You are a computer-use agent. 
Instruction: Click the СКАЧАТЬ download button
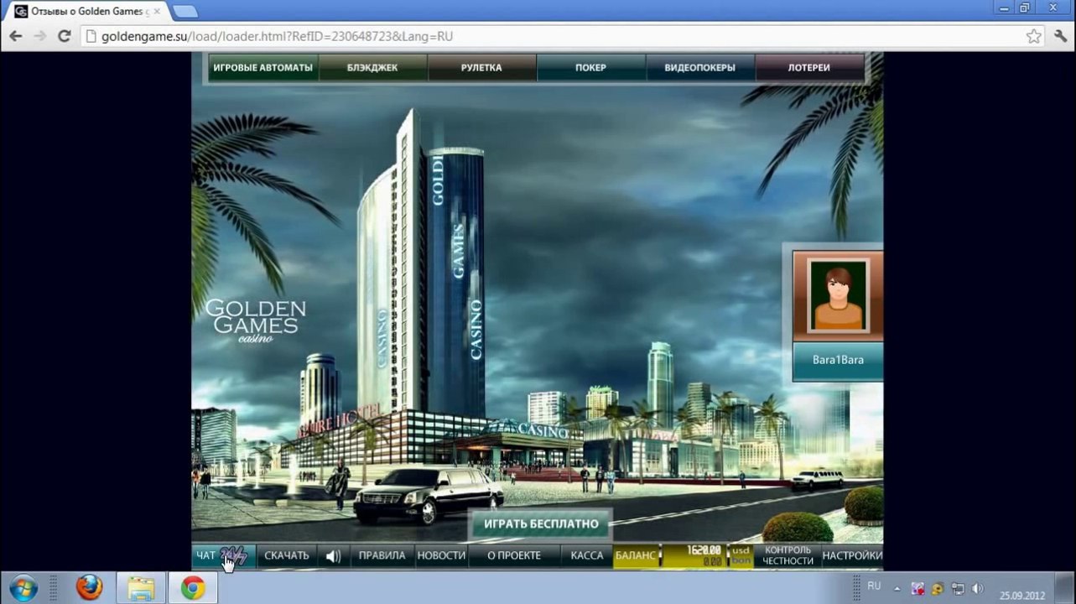[x=286, y=555]
